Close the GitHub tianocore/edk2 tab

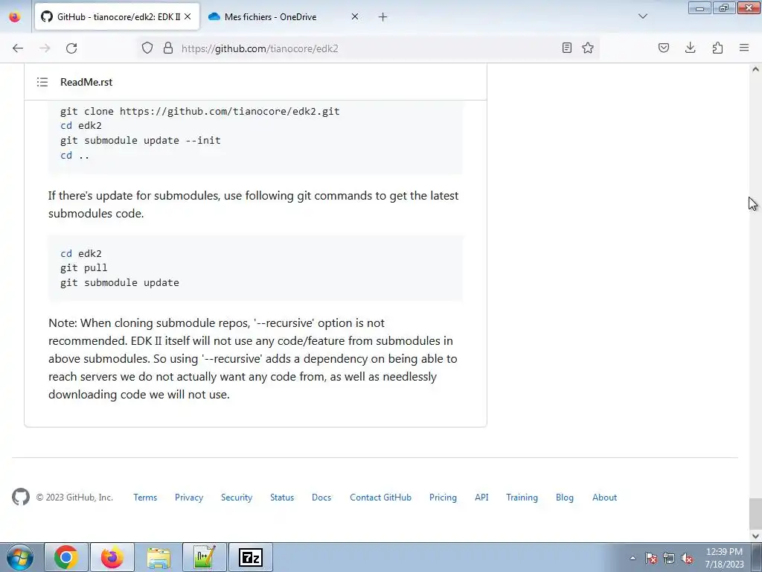(188, 16)
